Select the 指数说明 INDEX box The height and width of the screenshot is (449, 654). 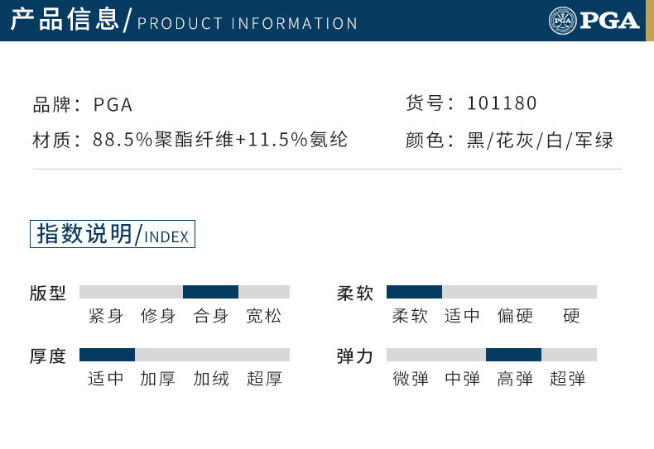(x=112, y=234)
